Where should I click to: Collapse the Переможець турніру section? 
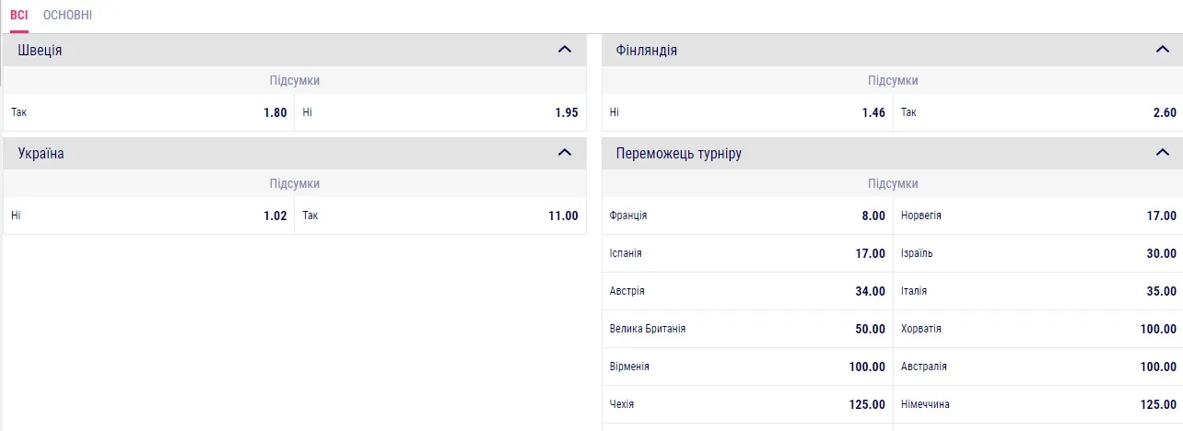point(1163,153)
